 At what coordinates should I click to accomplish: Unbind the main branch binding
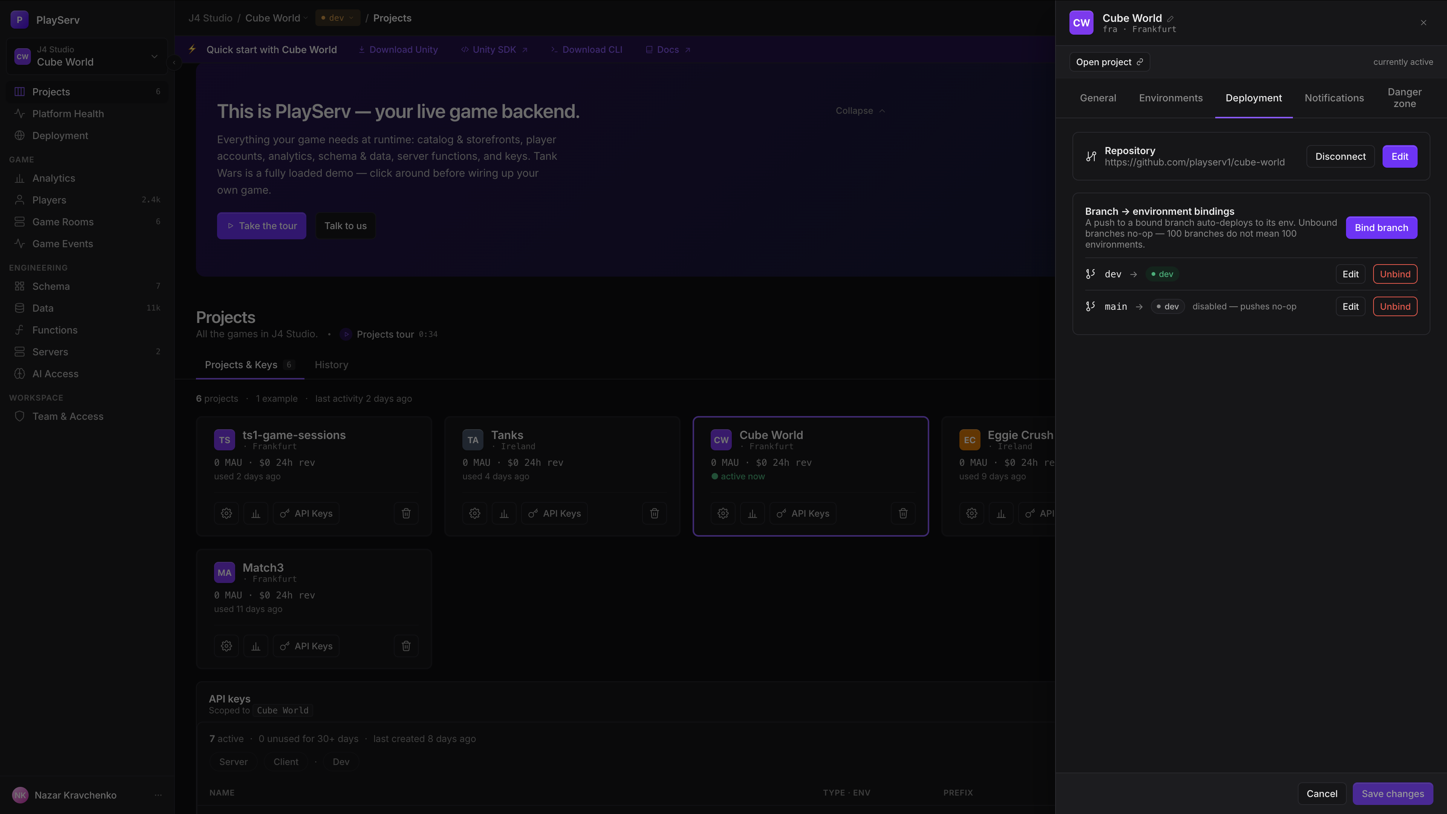1395,306
